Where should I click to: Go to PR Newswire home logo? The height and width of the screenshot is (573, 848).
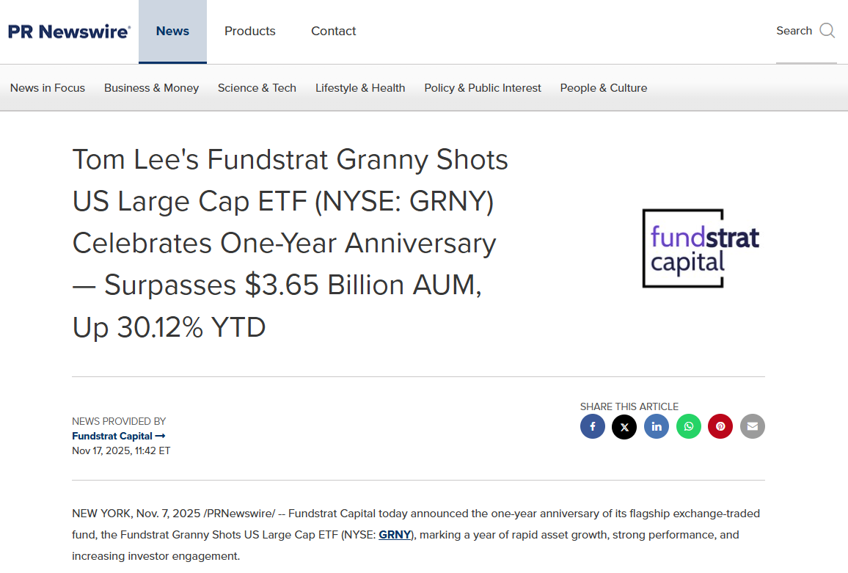pos(69,32)
